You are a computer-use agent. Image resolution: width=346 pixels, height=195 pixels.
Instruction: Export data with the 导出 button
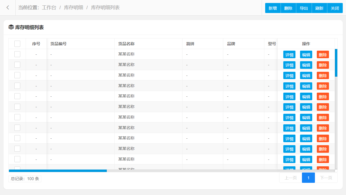click(x=304, y=8)
